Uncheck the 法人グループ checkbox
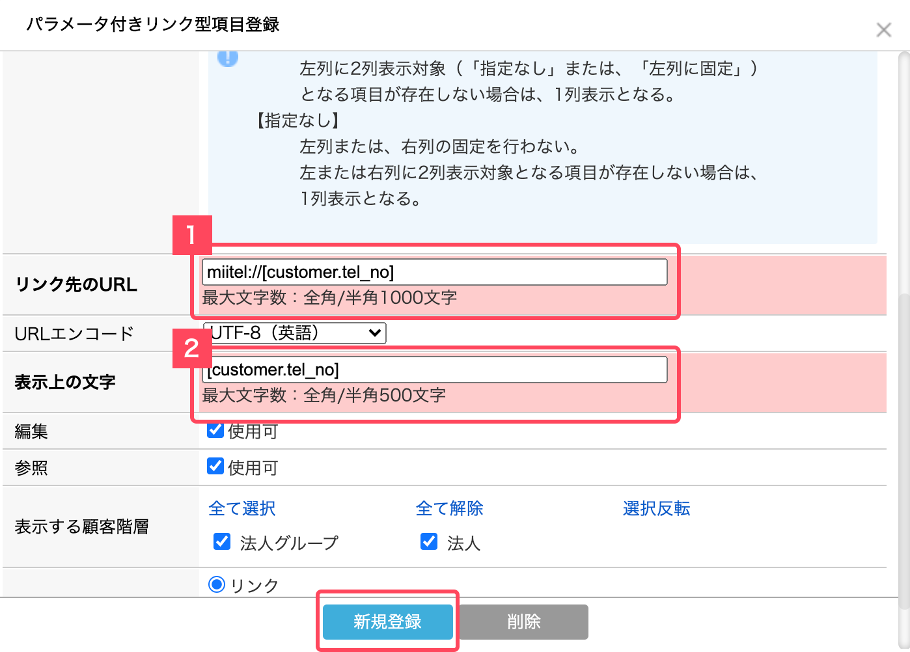Viewport: 910px width, 652px height. (x=222, y=541)
